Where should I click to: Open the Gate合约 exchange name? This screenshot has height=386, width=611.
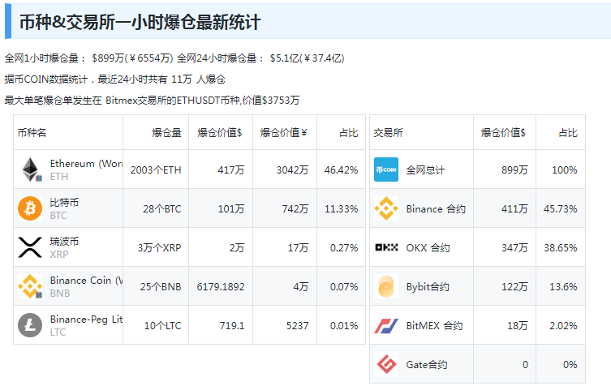click(x=426, y=365)
